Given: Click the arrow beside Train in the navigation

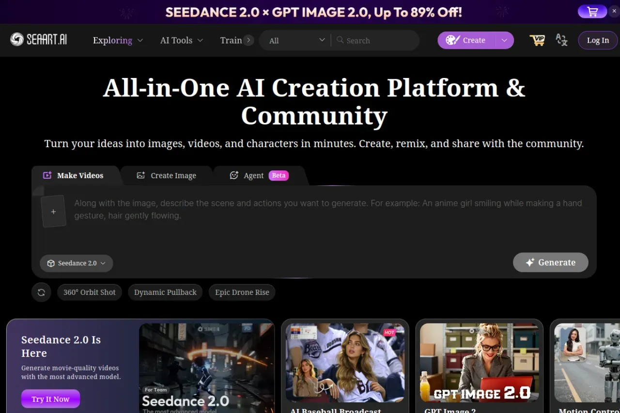Looking at the screenshot, I should 248,40.
